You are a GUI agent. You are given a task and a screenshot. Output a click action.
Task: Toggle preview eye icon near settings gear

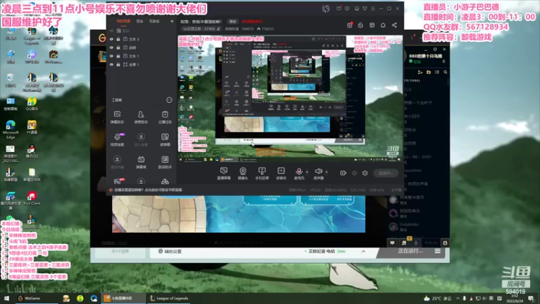point(354,173)
